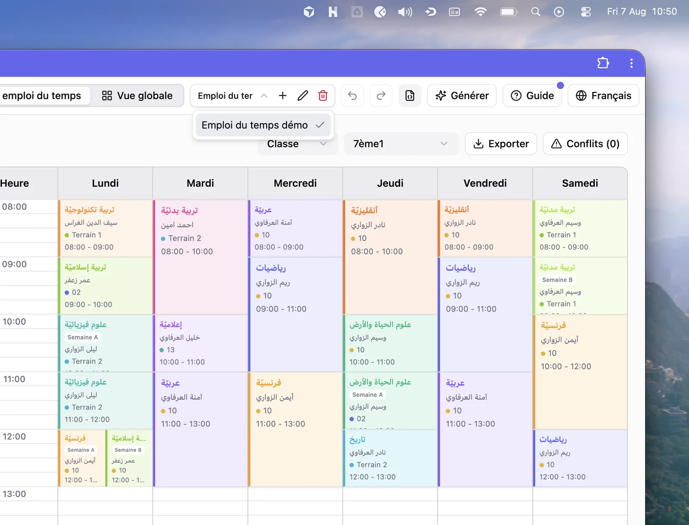Open Samedi 10:00 - 12:00 فرنسيّة card

tap(580, 372)
